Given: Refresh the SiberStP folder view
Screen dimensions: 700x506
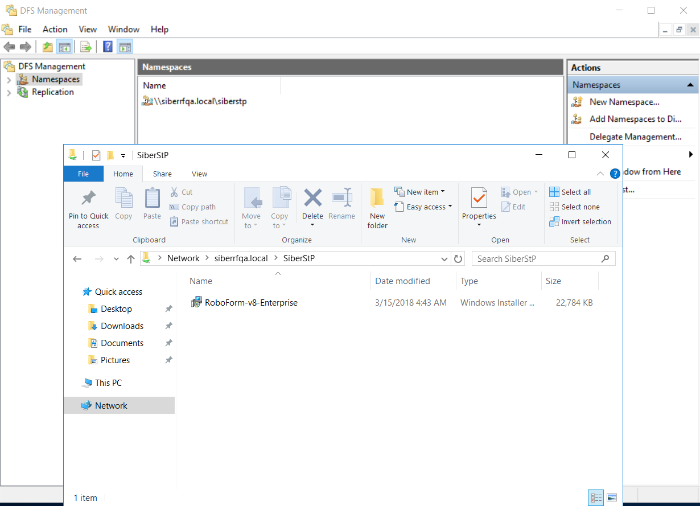Looking at the screenshot, I should coord(458,259).
